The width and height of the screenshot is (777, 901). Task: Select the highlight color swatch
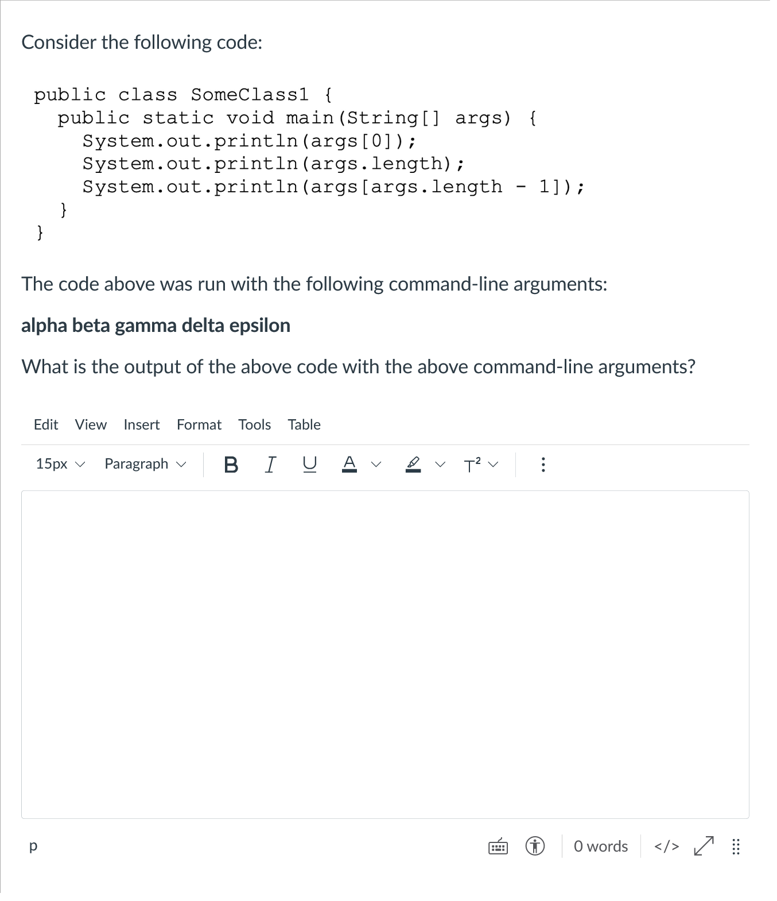(413, 465)
